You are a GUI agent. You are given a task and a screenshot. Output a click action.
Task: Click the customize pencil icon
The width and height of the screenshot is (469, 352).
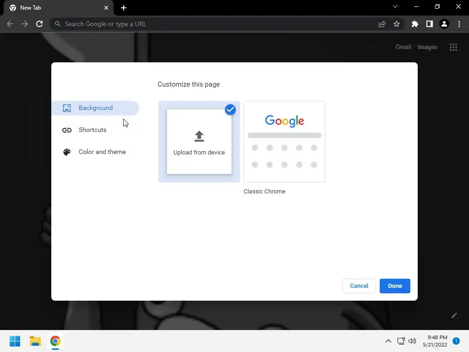tap(454, 315)
